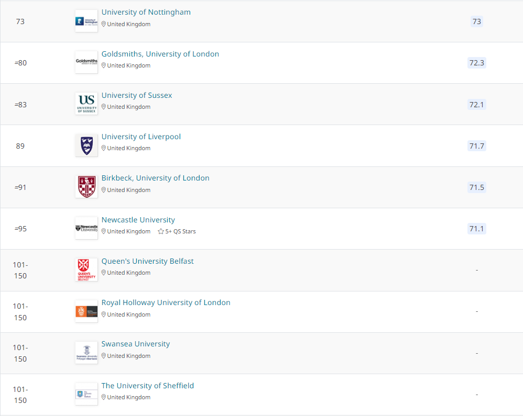Click the University of Sussex US logo

tap(86, 104)
